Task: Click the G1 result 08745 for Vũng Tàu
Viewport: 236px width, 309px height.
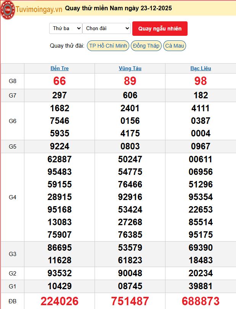Action: (x=130, y=286)
